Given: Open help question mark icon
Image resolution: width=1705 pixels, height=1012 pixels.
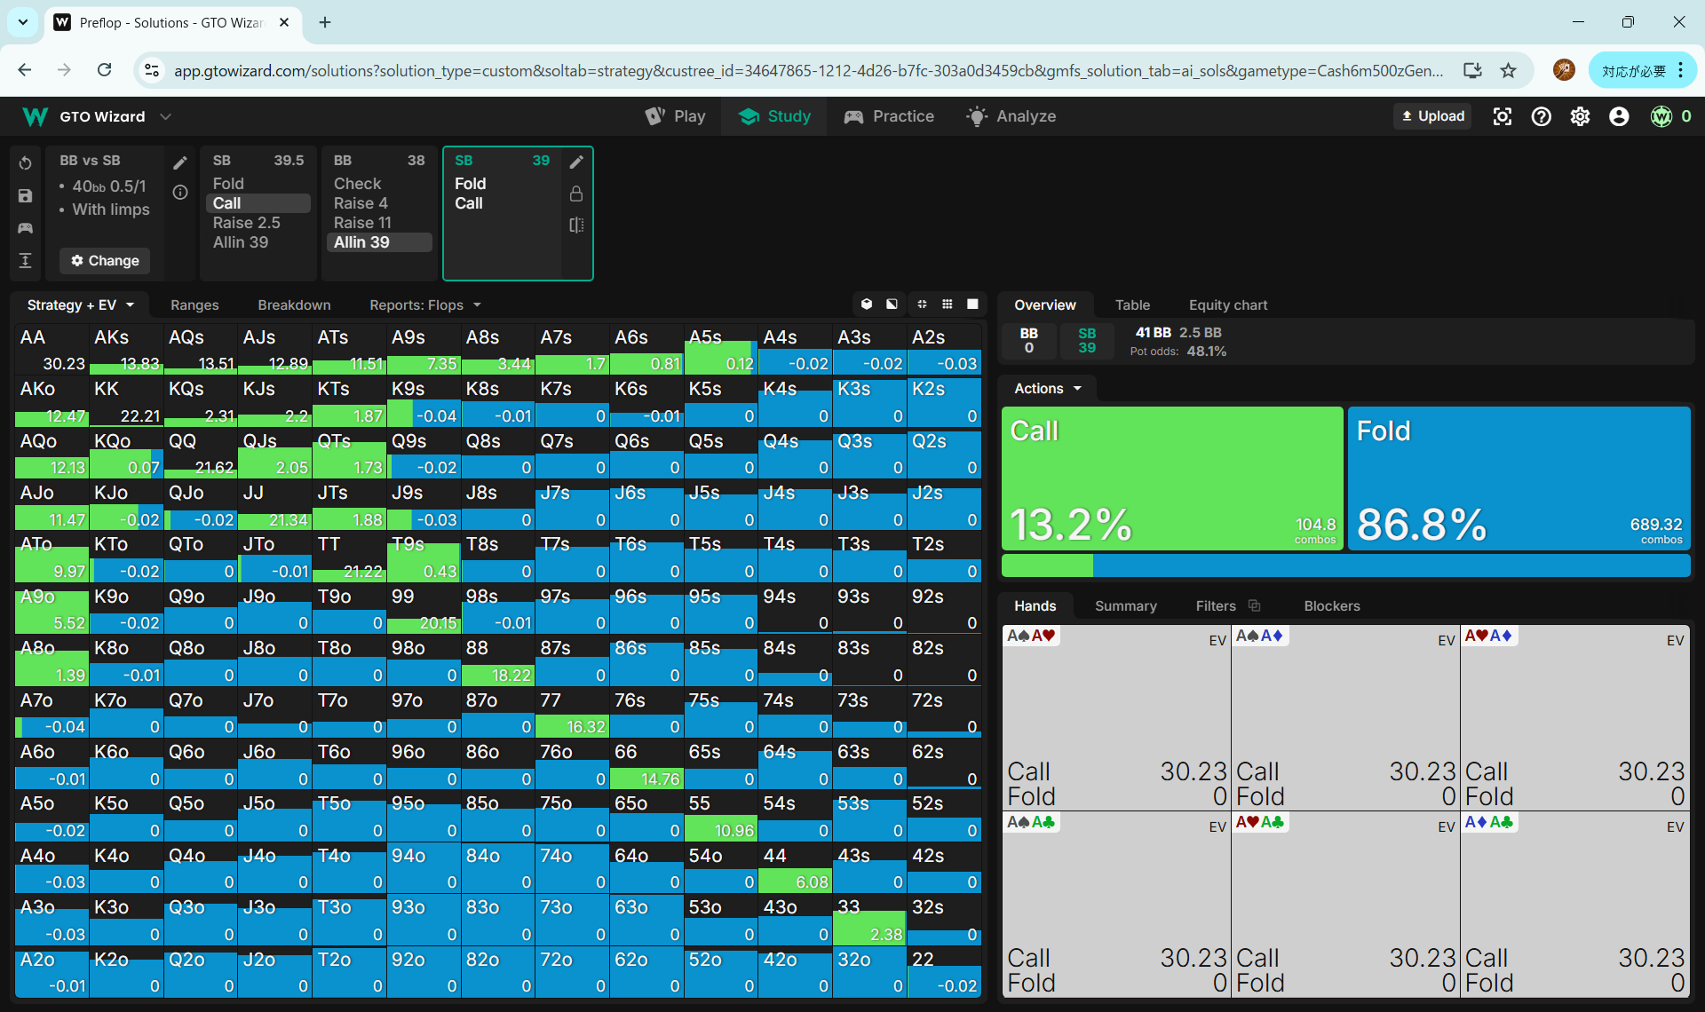Looking at the screenshot, I should 1541,116.
